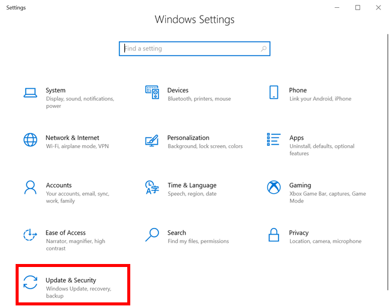The width and height of the screenshot is (389, 306).
Task: Open the Time & Language icon
Action: [x=152, y=187]
